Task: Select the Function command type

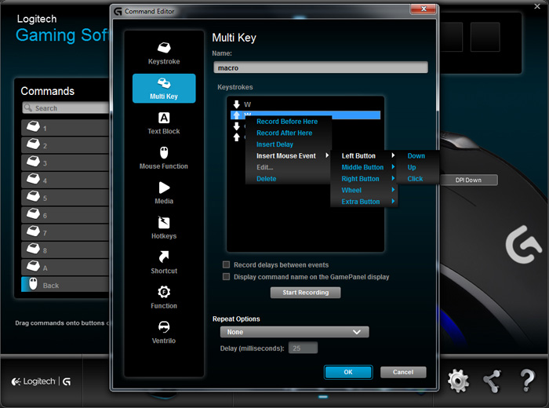Action: [x=164, y=297]
